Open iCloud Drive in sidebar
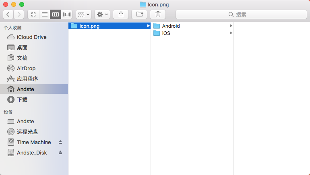 pyautogui.click(x=34, y=37)
